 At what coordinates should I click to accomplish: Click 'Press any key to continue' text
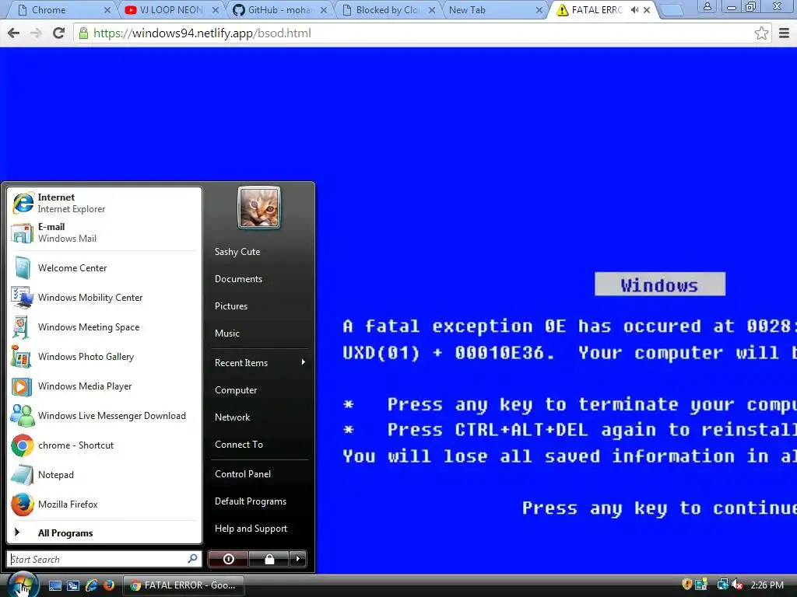coord(659,508)
